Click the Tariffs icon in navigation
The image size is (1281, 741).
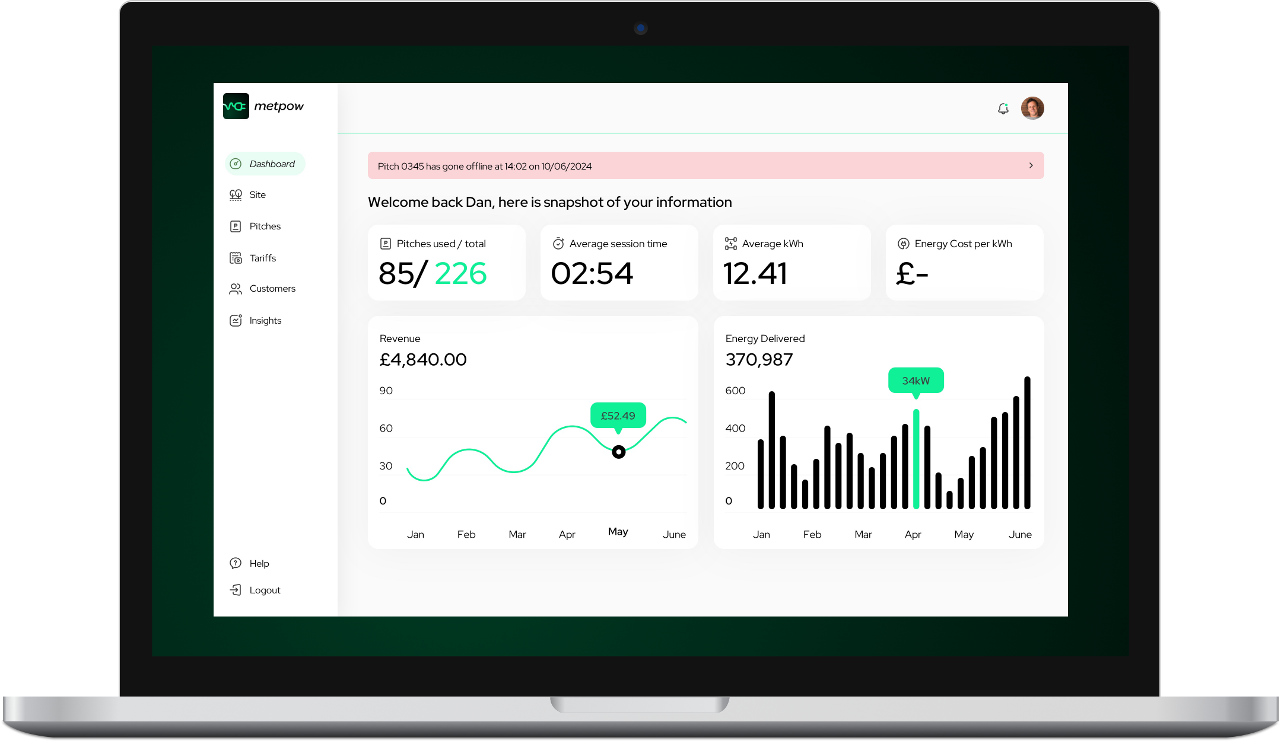[236, 258]
